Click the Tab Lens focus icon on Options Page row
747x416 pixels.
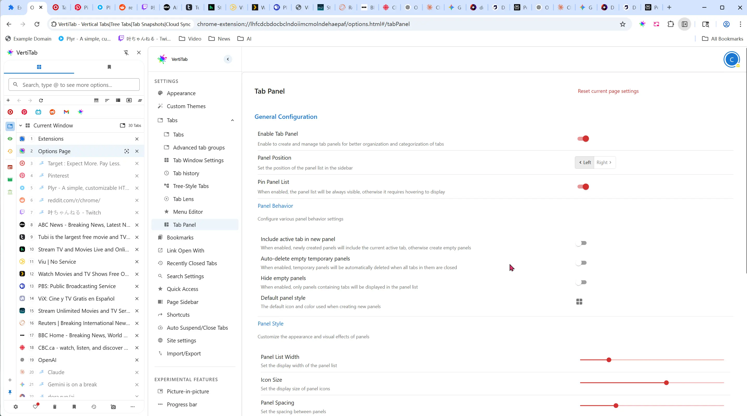(x=127, y=151)
